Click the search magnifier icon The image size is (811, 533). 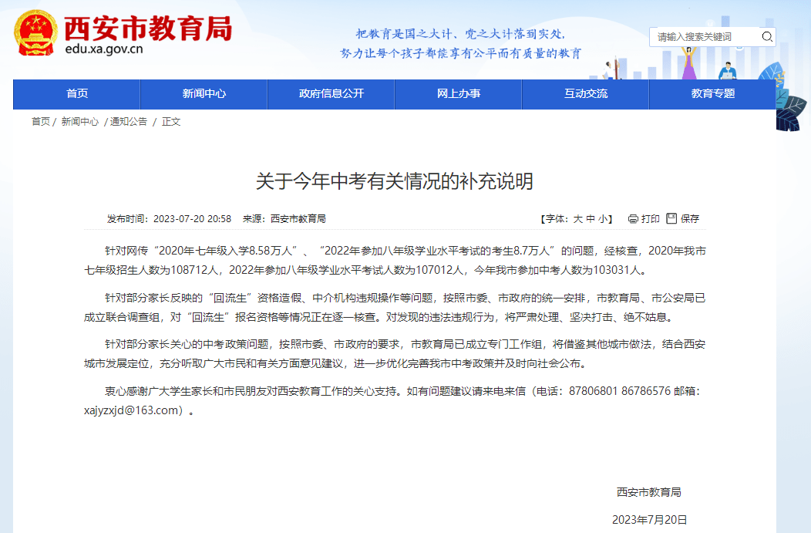point(767,37)
